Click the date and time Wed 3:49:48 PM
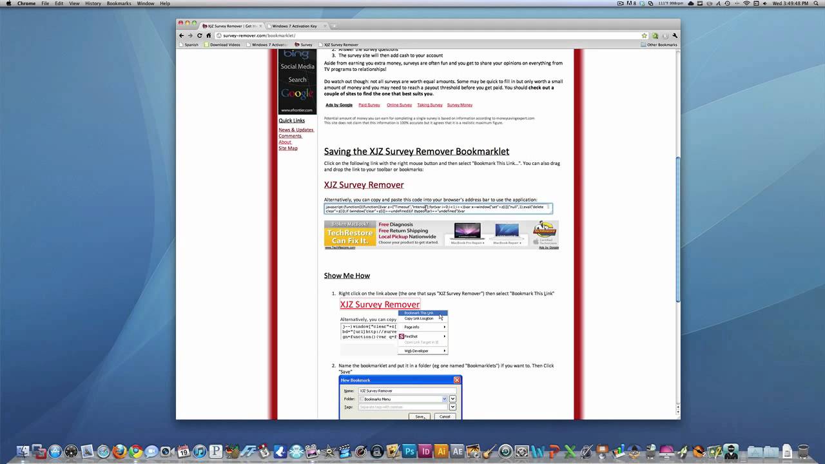Image resolution: width=825 pixels, height=464 pixels. (790, 3)
